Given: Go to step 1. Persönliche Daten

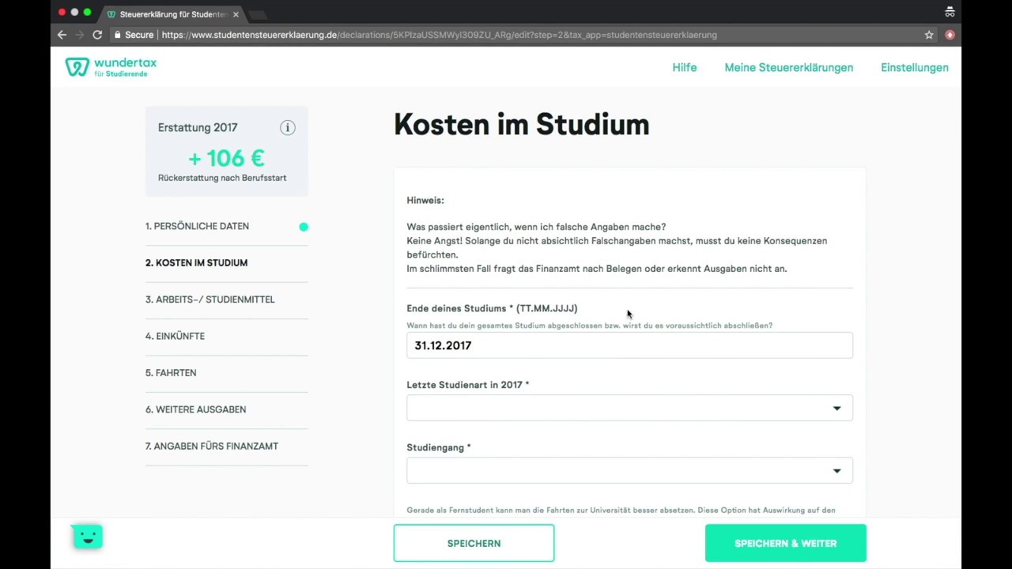Looking at the screenshot, I should (197, 226).
